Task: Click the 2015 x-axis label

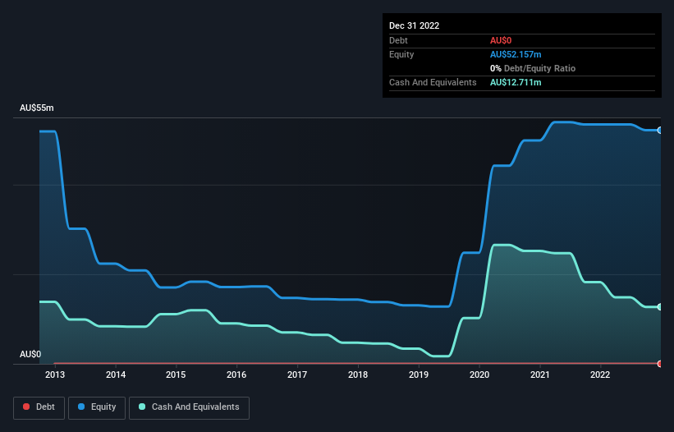Action: pyautogui.click(x=176, y=375)
